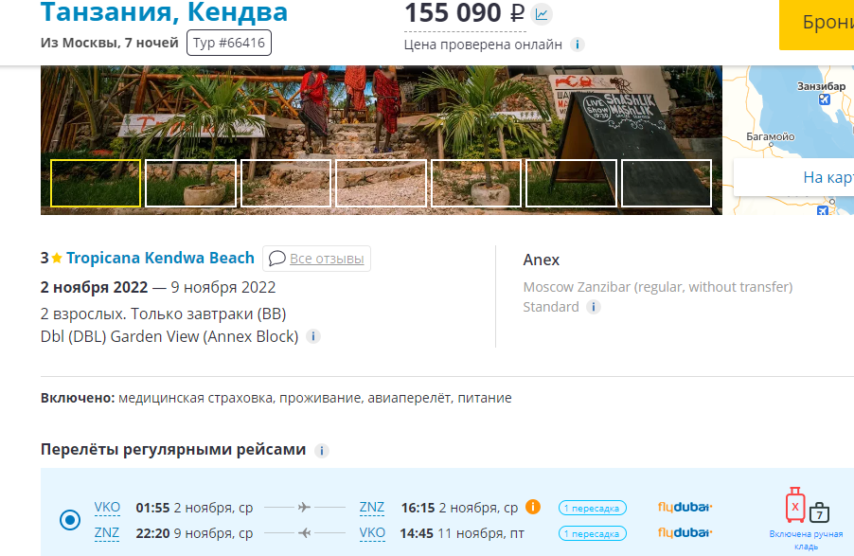Screen dimensions: 854x556
Task: Click flydubai logo on return flight
Action: tap(685, 532)
